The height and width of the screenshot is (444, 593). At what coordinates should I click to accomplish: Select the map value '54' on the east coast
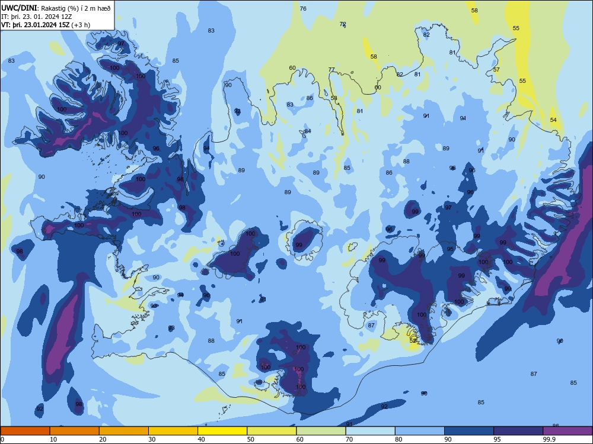click(553, 120)
